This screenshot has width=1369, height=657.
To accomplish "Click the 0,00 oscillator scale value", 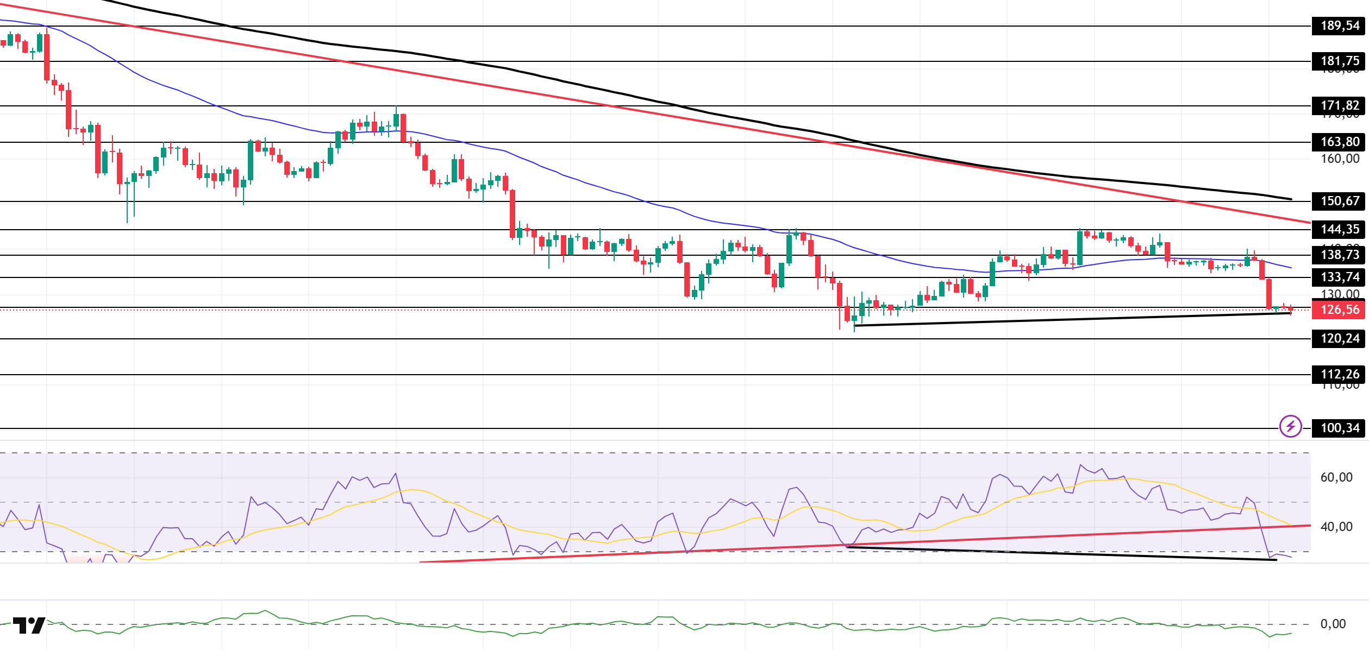I will coord(1333,624).
